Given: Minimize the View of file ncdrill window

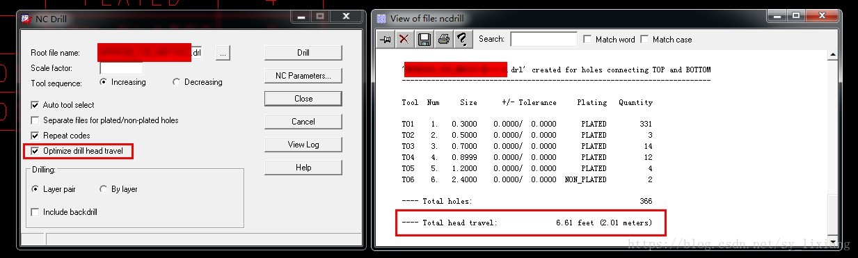Looking at the screenshot, I should 777,15.
